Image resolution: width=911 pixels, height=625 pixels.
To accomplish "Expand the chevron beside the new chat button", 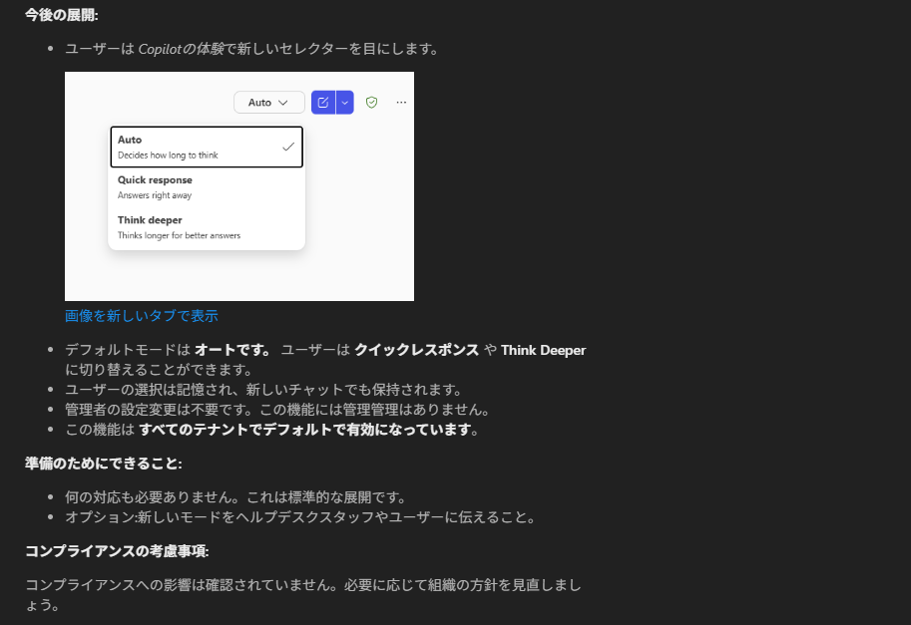I will [344, 103].
